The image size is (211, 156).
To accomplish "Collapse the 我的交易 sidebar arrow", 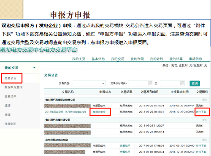I will pyautogui.click(x=34, y=68).
